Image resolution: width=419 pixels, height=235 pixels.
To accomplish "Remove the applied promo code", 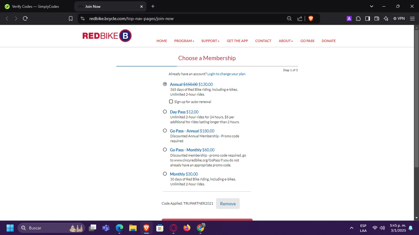I will pos(228,203).
